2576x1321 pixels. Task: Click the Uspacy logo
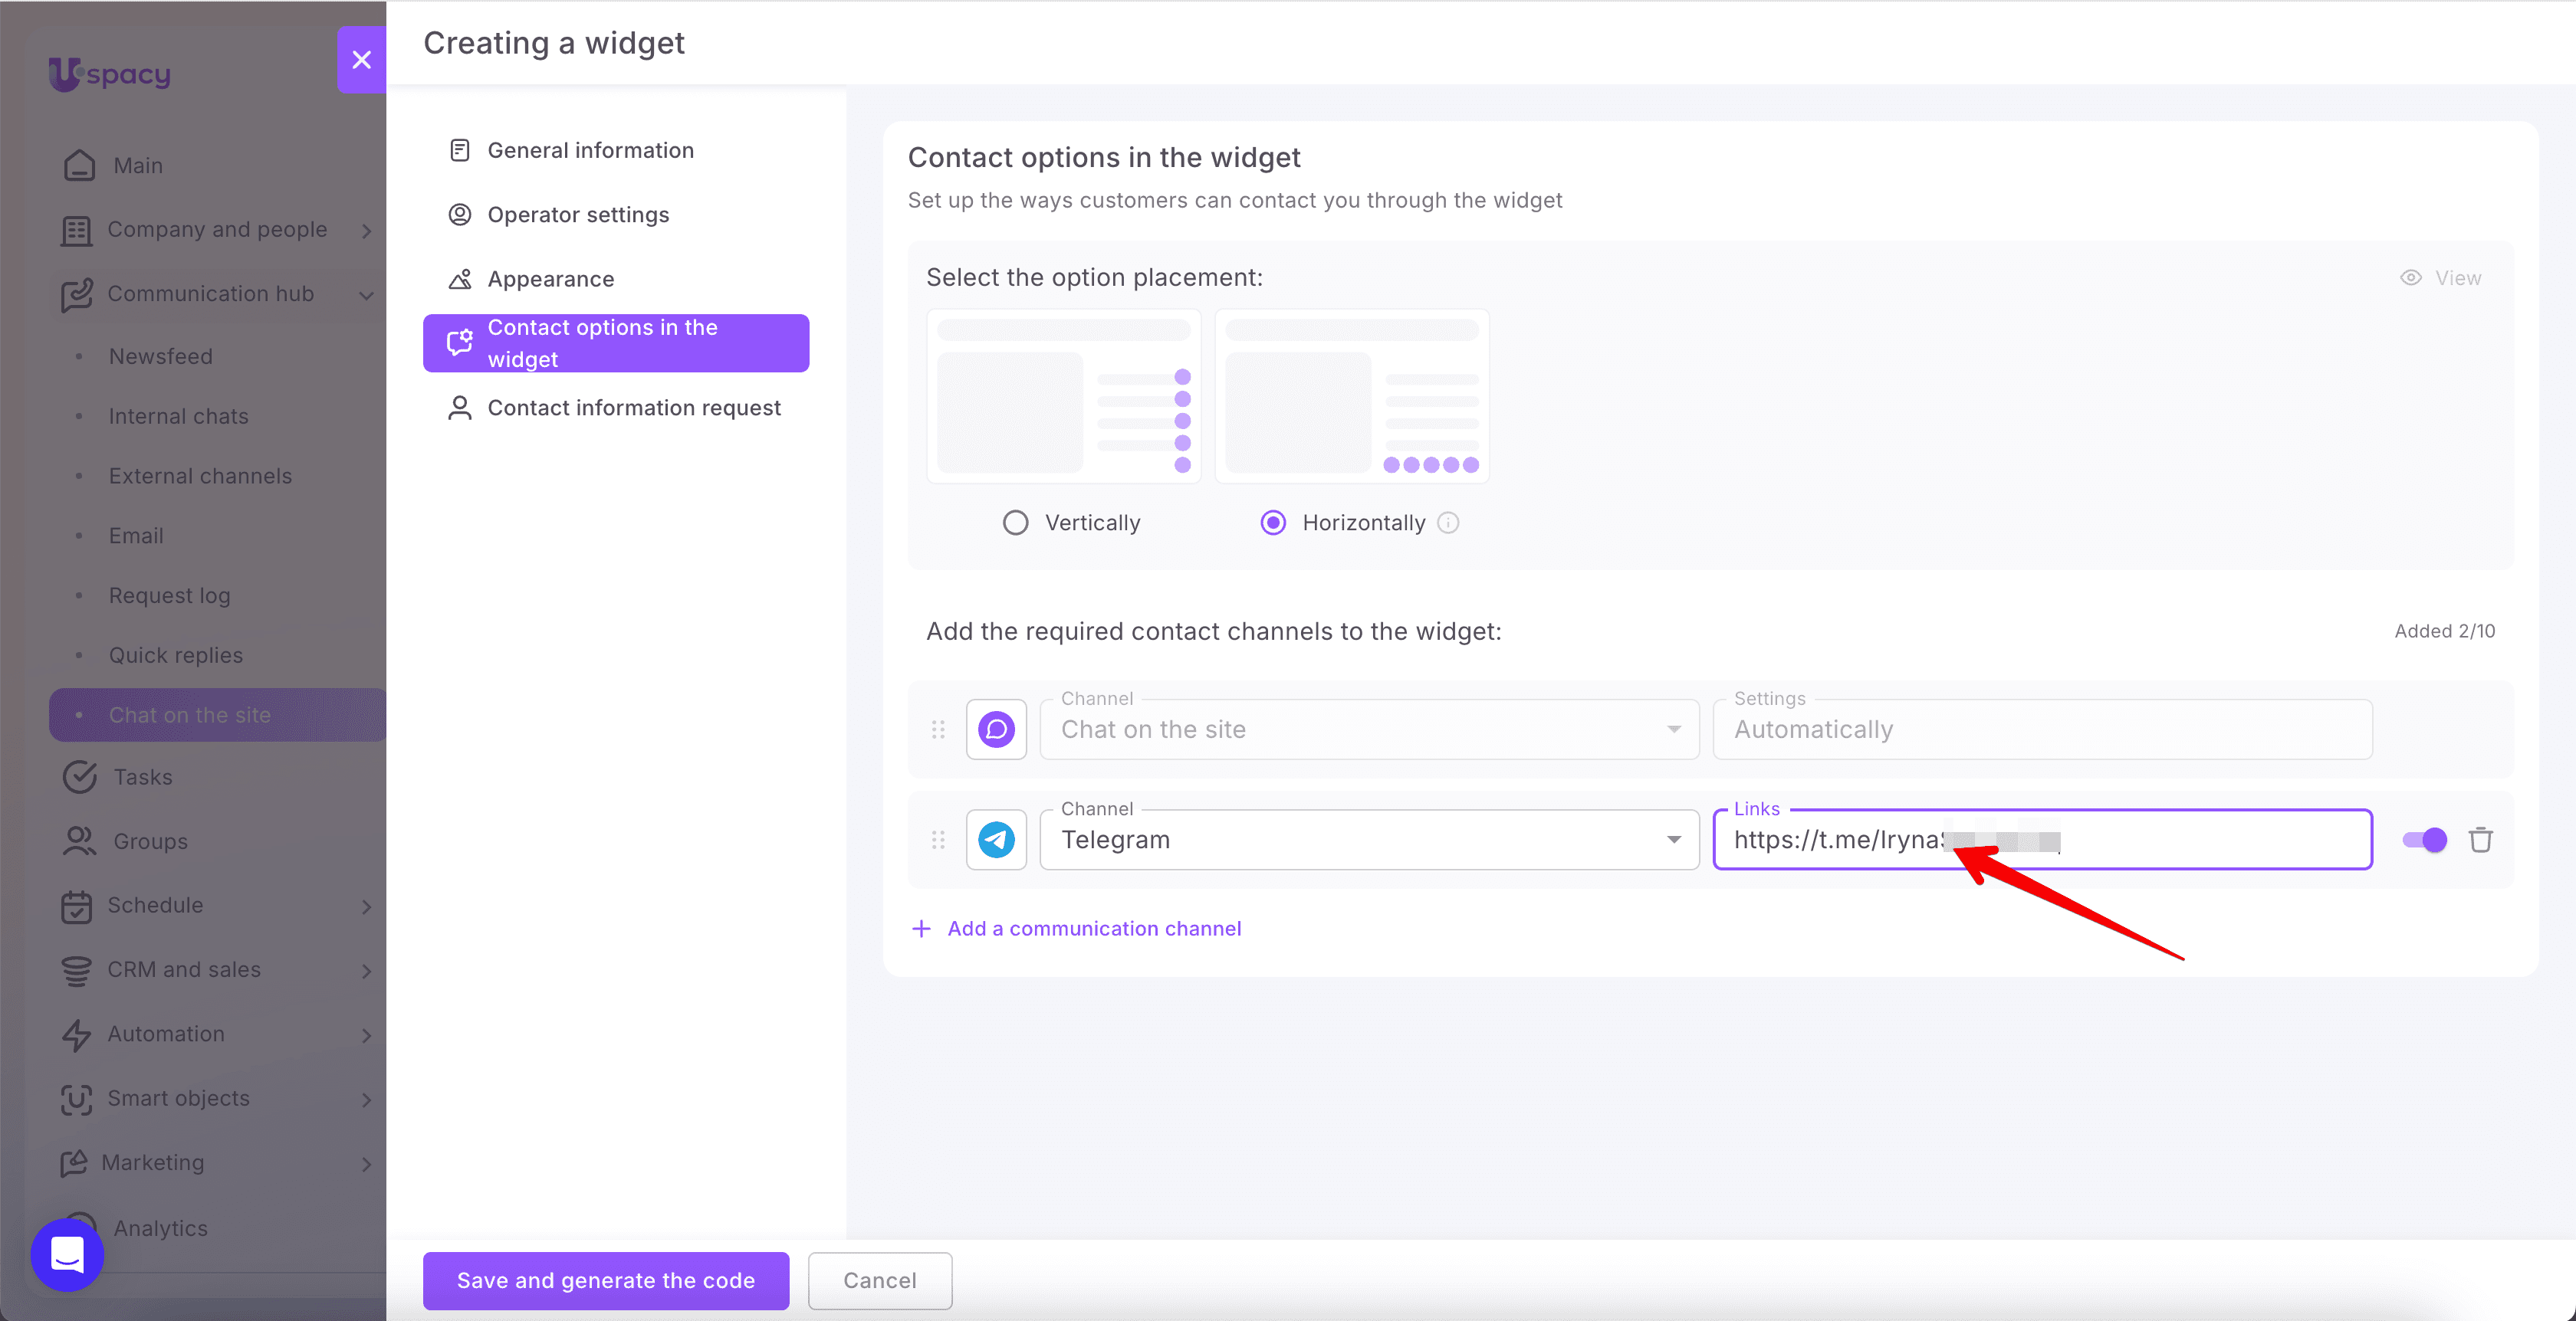click(110, 74)
